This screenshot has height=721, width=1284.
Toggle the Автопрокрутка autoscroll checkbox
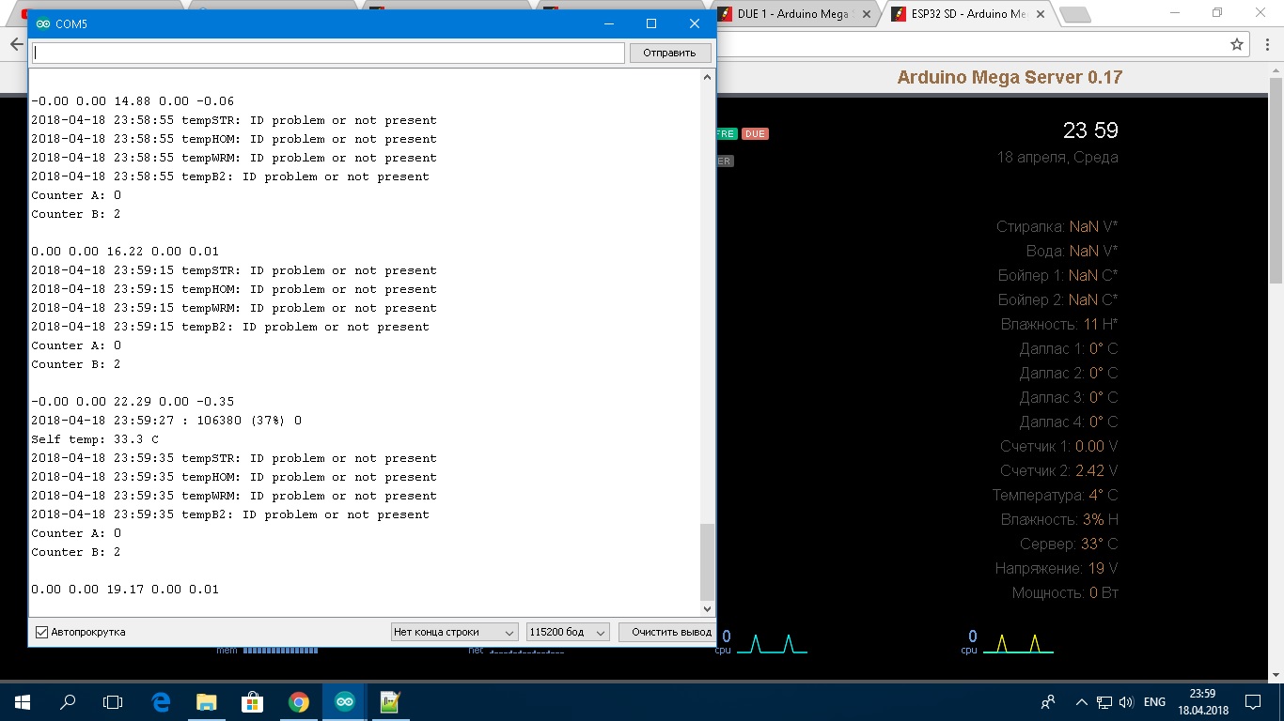coord(41,633)
